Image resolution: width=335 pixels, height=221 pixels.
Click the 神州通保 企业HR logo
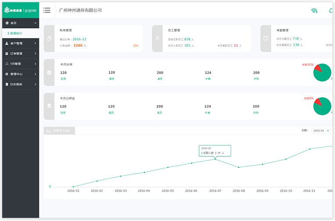coord(20,10)
